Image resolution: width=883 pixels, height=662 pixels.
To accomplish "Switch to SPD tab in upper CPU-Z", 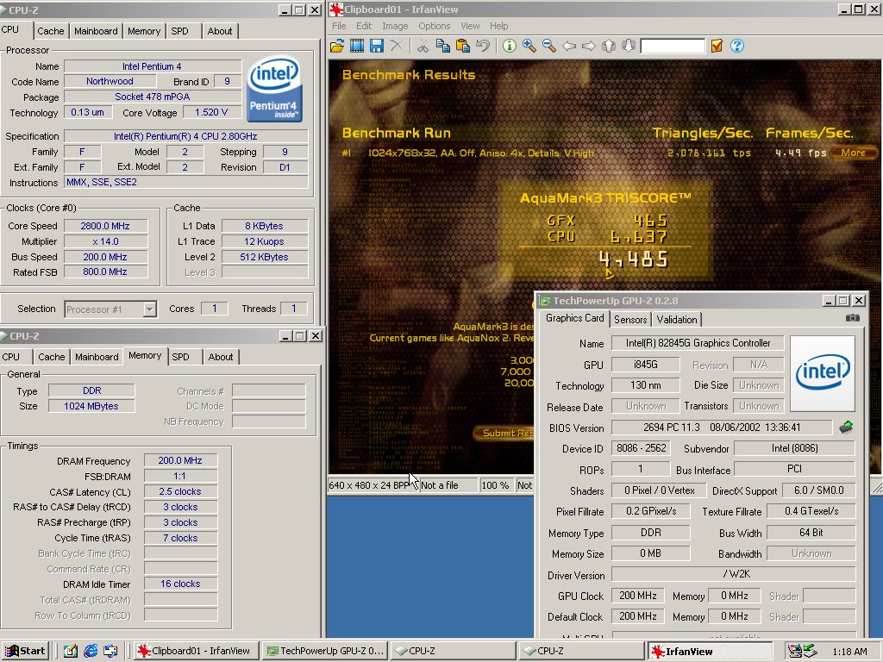I will coord(179,31).
